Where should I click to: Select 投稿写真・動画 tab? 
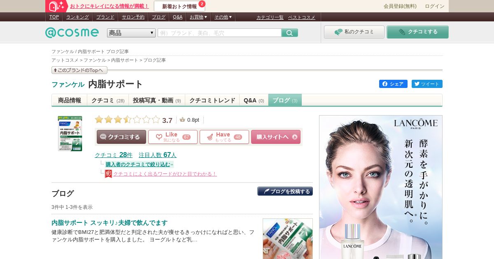pyautogui.click(x=157, y=100)
